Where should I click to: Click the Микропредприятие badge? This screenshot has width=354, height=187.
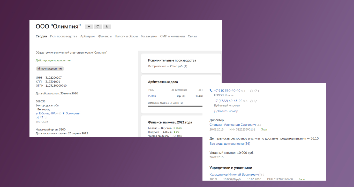click(50, 69)
